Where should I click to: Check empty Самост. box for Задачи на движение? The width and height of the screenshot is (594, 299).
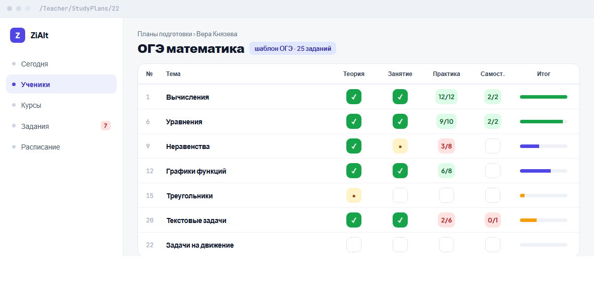point(493,245)
